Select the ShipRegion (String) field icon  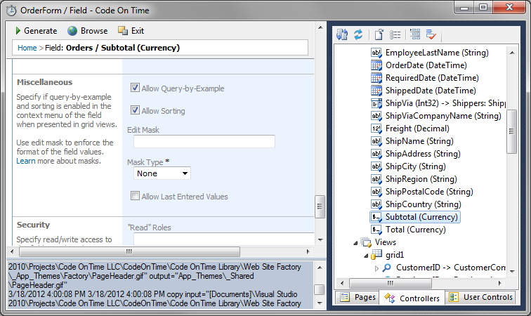point(376,179)
